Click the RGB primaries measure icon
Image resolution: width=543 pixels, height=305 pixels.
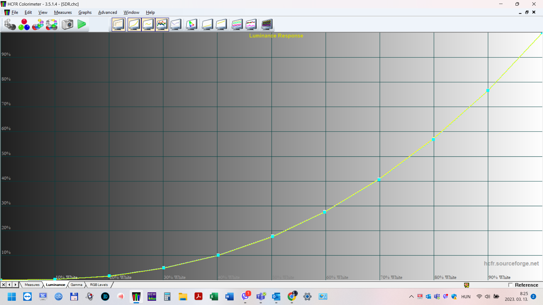click(24, 25)
